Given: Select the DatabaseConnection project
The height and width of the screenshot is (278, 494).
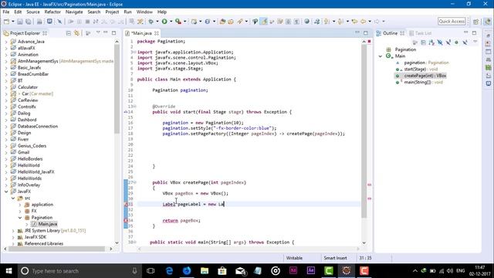Looking at the screenshot, I should pos(38,126).
